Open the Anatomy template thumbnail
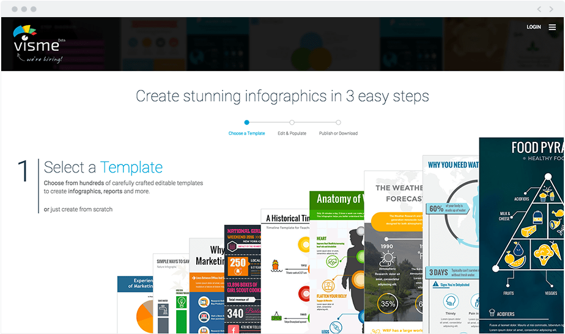The image size is (565, 334). coord(336,262)
